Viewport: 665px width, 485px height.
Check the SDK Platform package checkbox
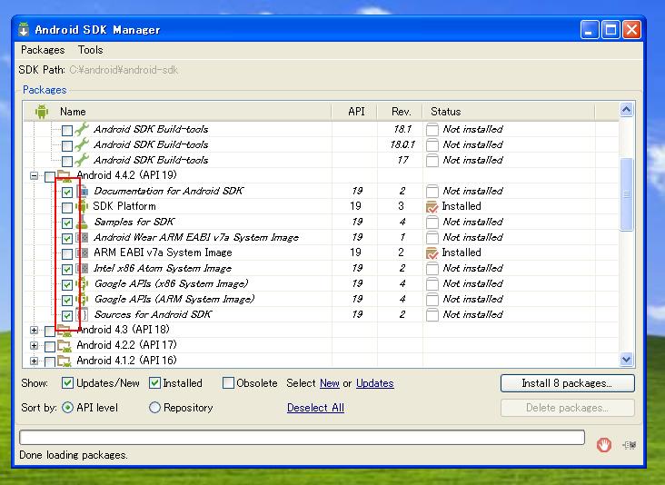67,208
